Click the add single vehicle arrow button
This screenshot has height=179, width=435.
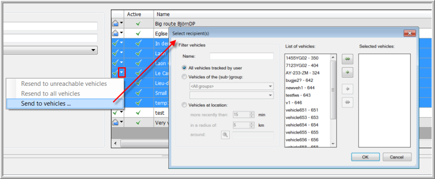(x=348, y=72)
